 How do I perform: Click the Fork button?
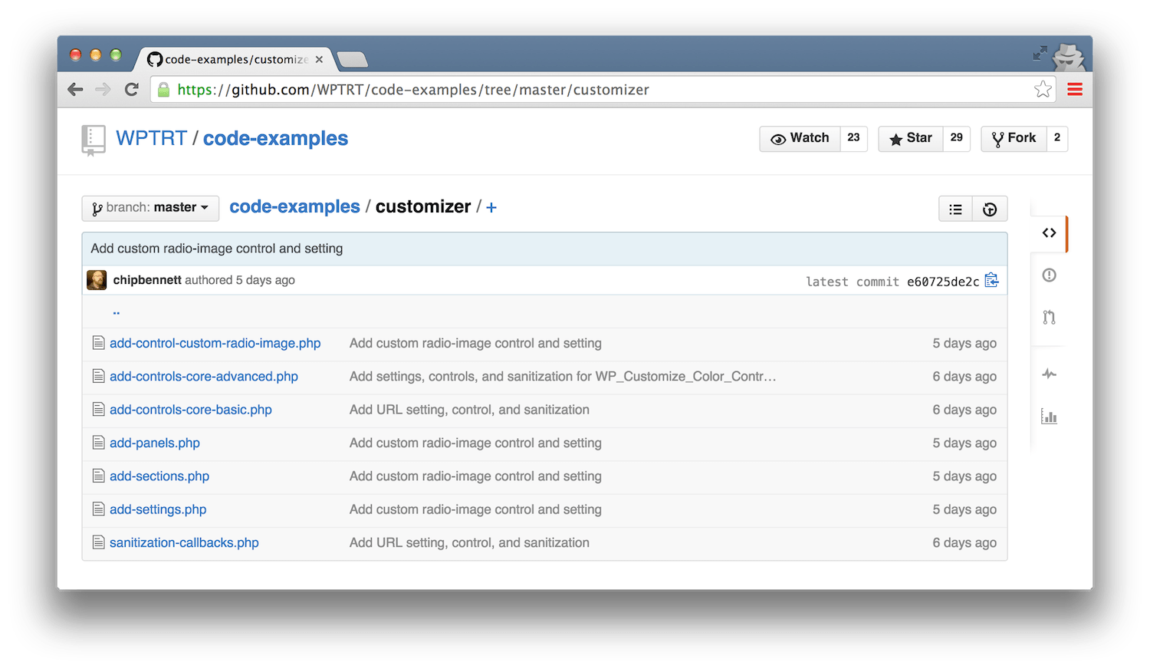click(1014, 138)
